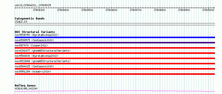Viewport: 222px width, 94px height.
Task: Open the nsv587474 (Cooper2011) label
Action: point(31,45)
